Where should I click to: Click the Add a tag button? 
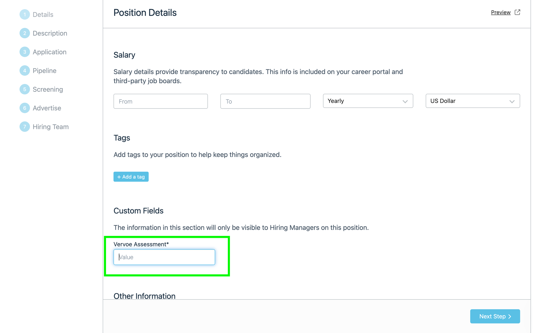point(131,177)
